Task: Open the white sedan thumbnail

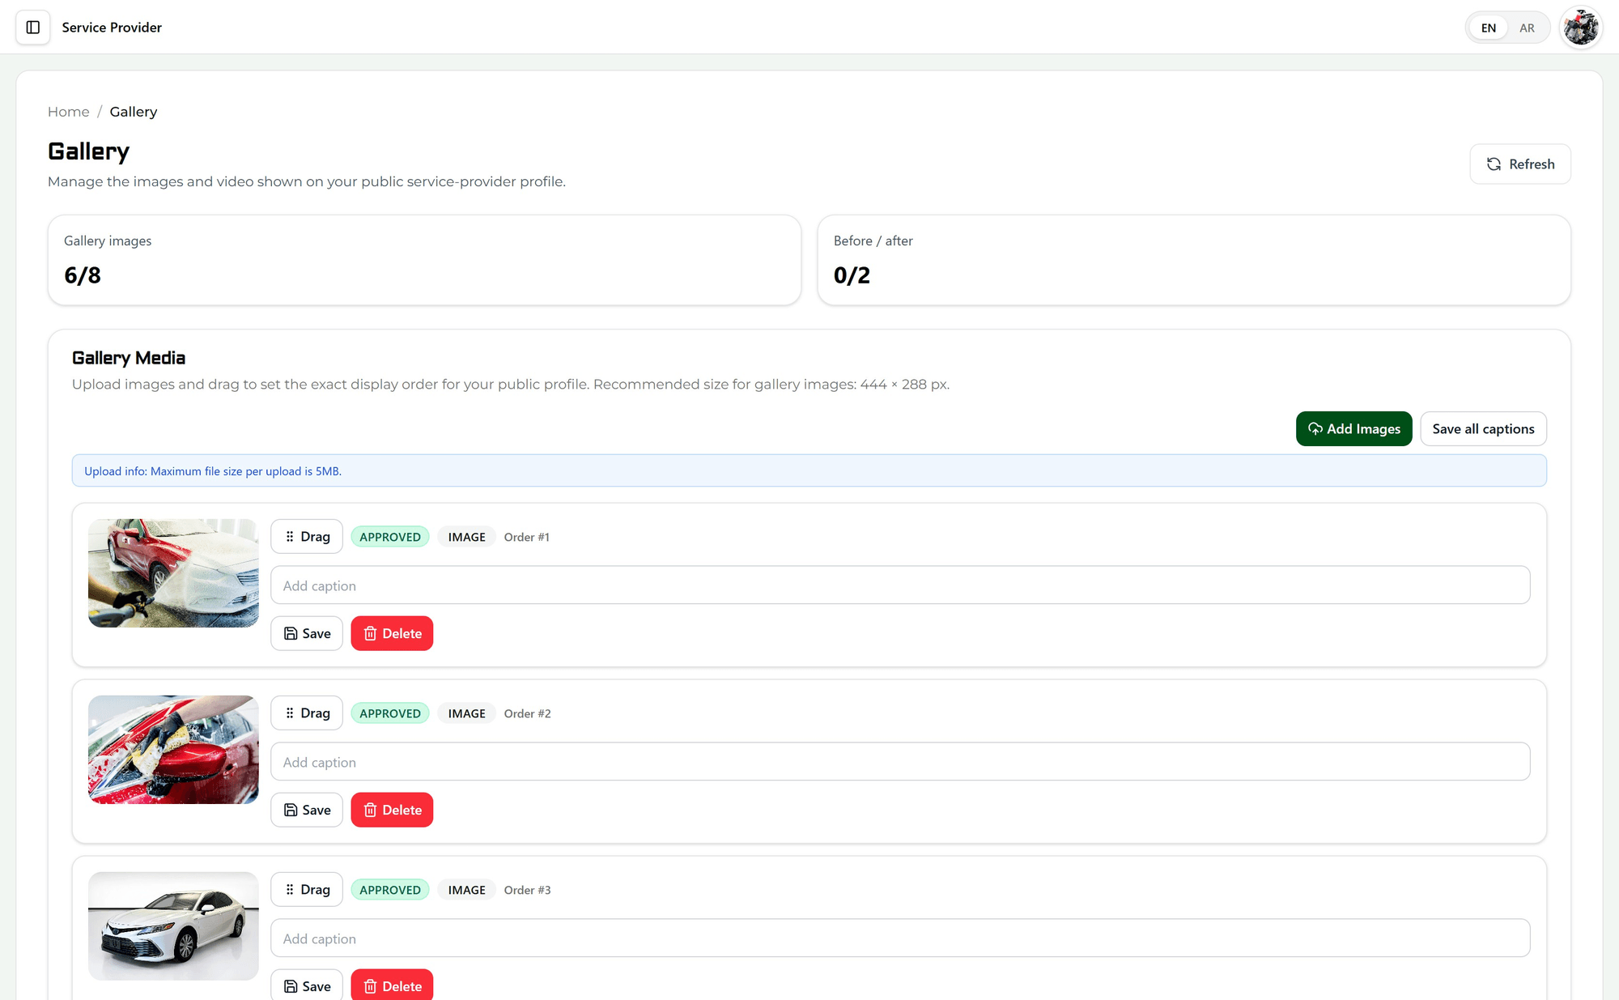Action: point(173,926)
